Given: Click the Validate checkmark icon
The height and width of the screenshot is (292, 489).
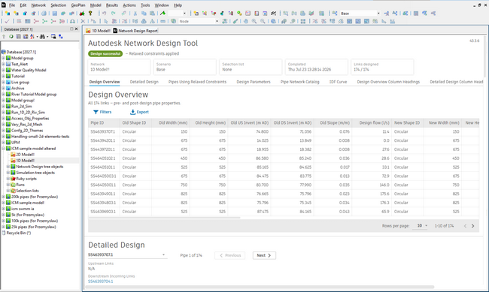Looking at the screenshot, I should (x=7, y=22).
